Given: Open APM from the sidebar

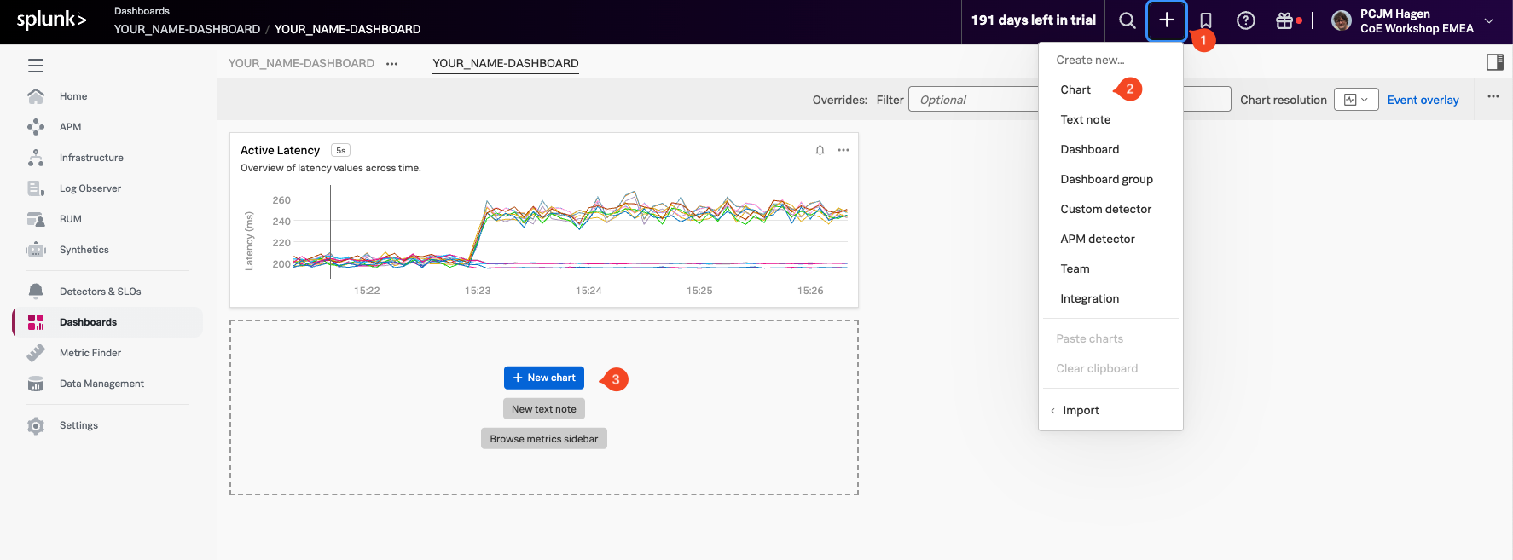Looking at the screenshot, I should (x=70, y=127).
